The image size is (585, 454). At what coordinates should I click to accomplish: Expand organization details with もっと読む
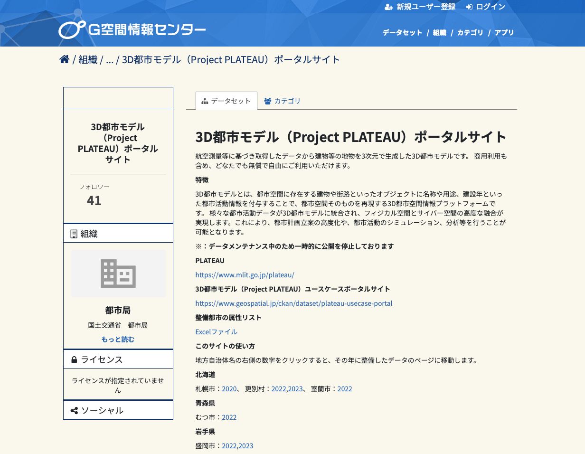tap(118, 340)
